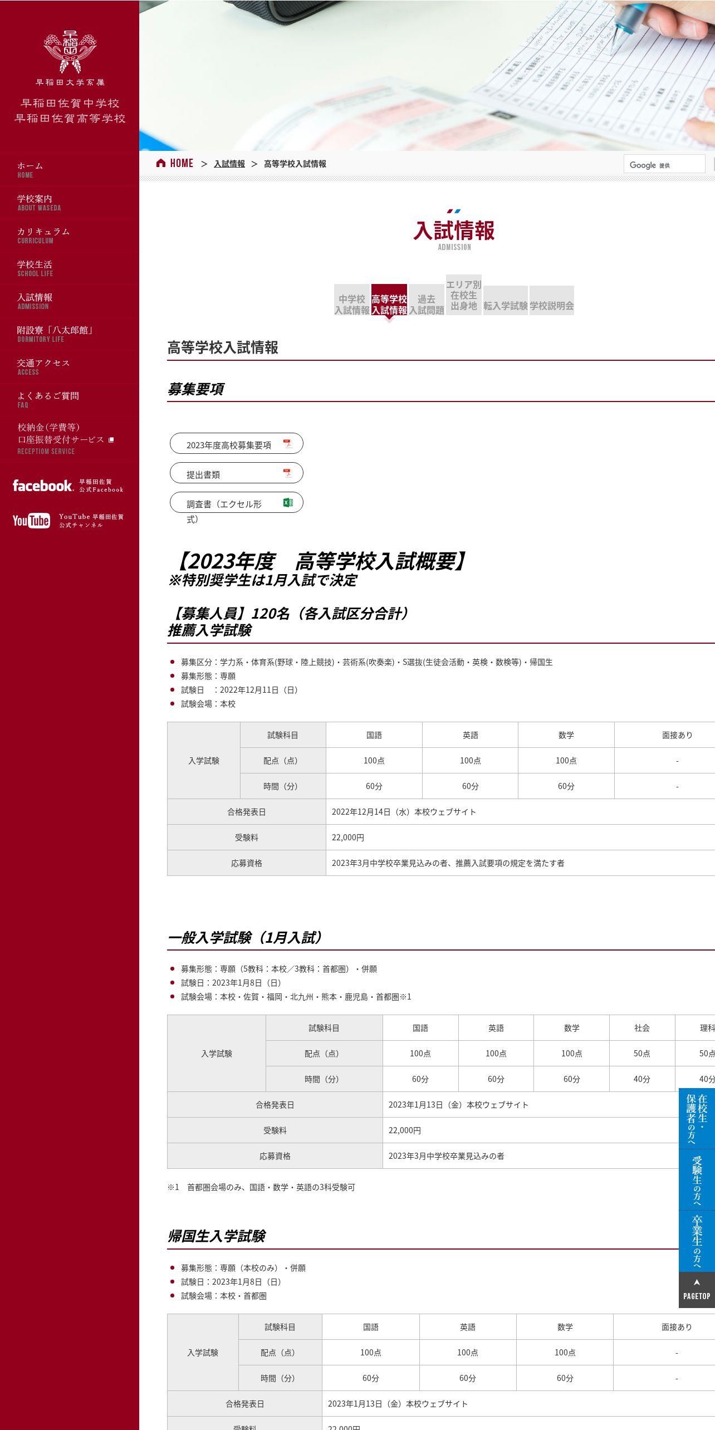This screenshot has height=1430, width=715.
Task: Click the Waseda Saga school crest logo
Action: (70, 52)
